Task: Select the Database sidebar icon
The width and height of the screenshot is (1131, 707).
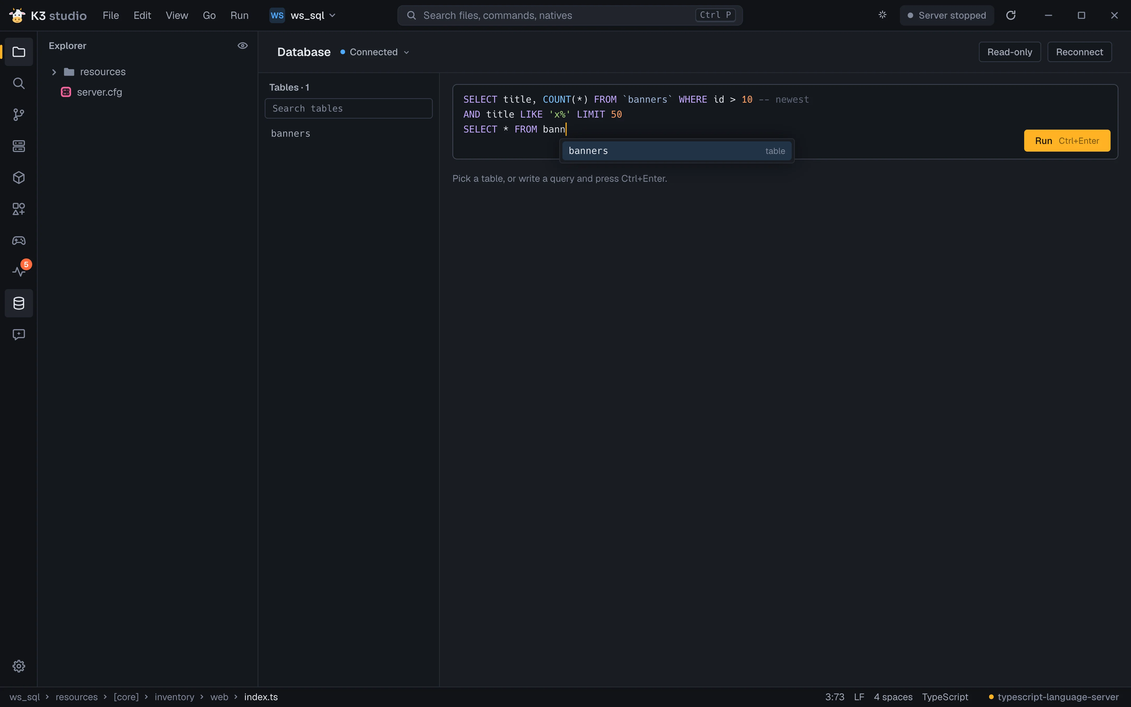Action: [x=19, y=303]
